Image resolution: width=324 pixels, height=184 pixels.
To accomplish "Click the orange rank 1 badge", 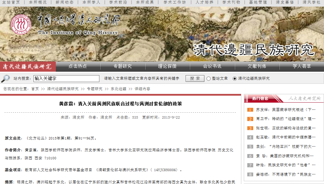I will pos(250,110).
